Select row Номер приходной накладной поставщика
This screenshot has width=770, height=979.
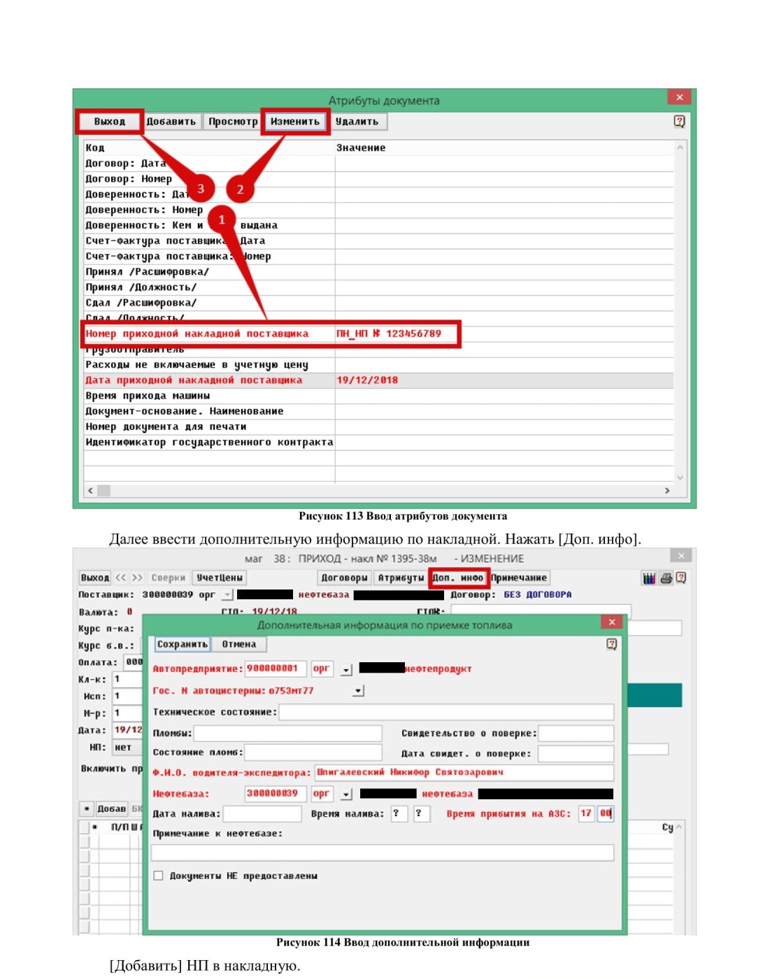coord(378,334)
